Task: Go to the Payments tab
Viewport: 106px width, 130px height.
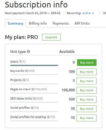Action: pos(61,23)
